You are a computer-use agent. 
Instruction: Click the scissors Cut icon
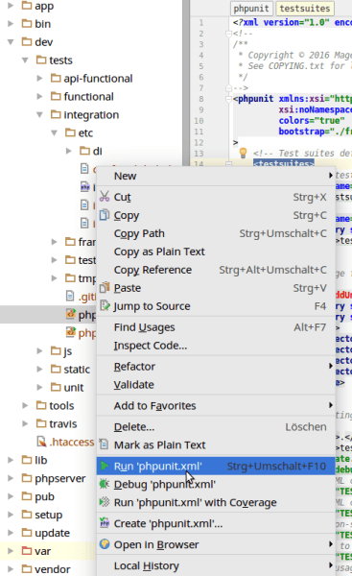coord(105,197)
